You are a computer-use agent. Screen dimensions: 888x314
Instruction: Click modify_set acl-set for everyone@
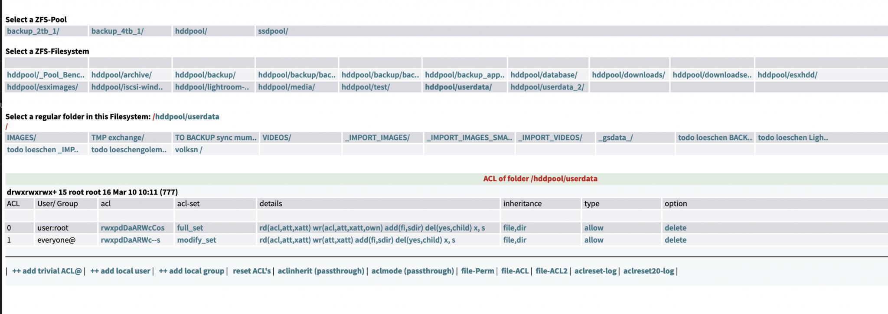[196, 240]
